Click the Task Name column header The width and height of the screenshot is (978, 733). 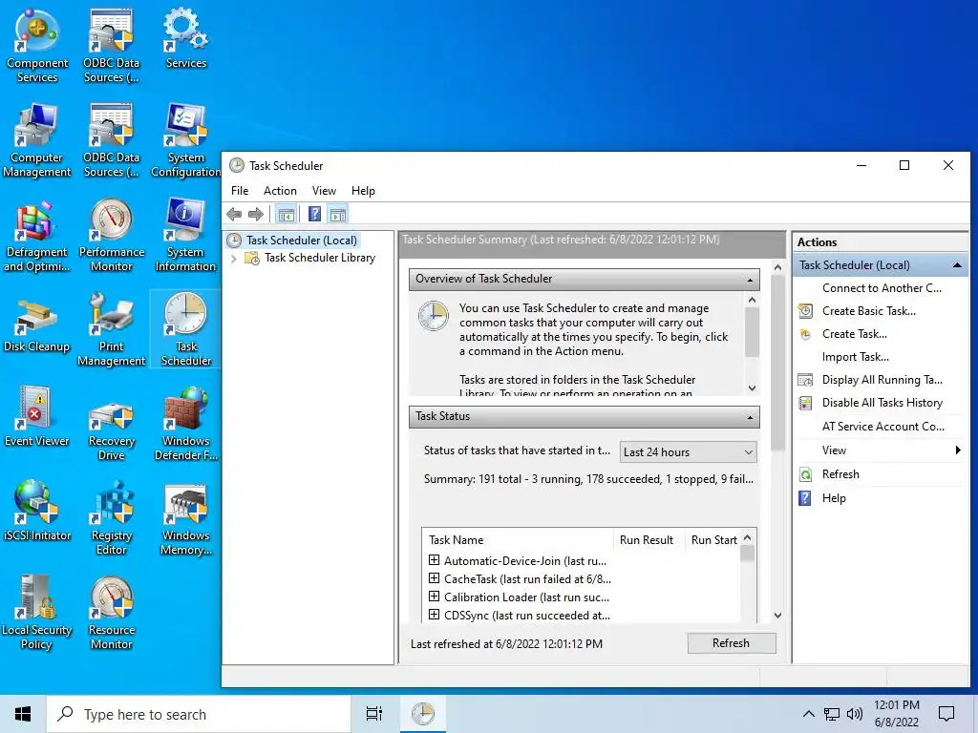click(518, 540)
